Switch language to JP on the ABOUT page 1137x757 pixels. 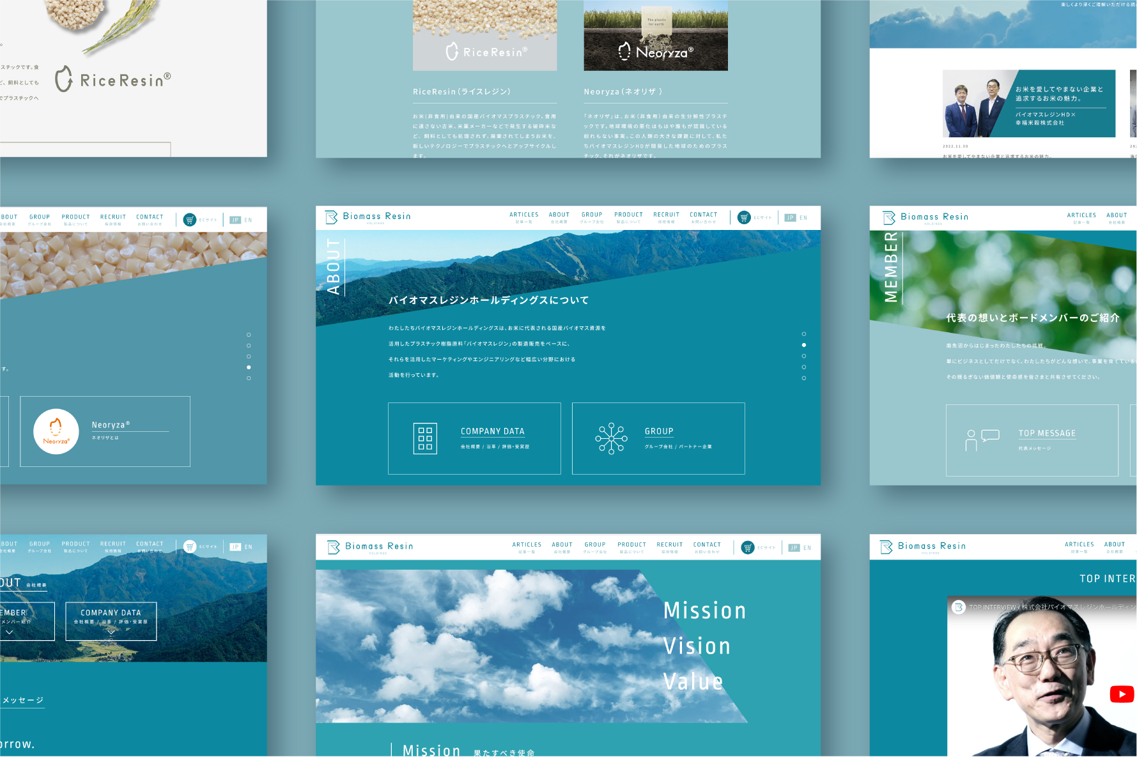(x=791, y=218)
